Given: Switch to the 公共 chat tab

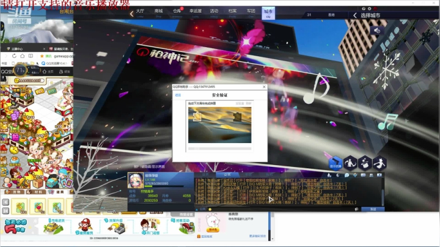Looking at the screenshot, I should (x=227, y=175).
